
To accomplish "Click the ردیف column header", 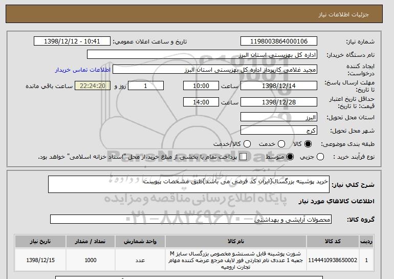I will click(366, 241).
